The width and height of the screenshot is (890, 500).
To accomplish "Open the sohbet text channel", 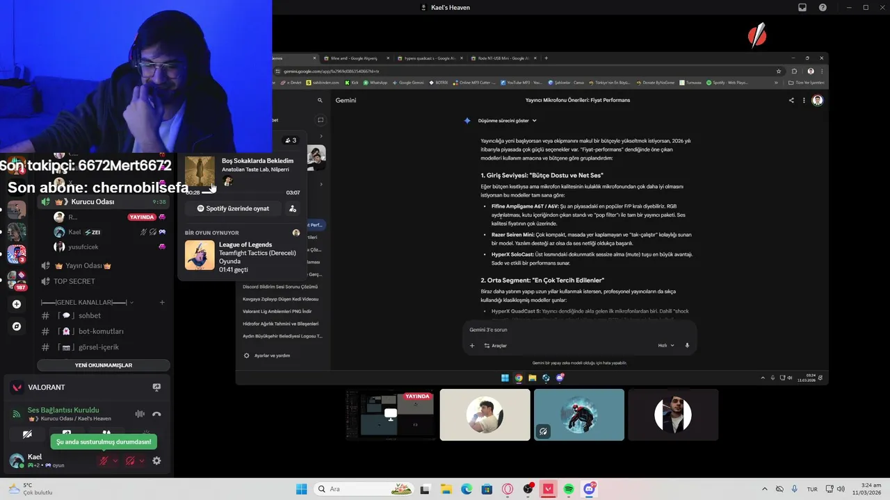I will coord(104,316).
